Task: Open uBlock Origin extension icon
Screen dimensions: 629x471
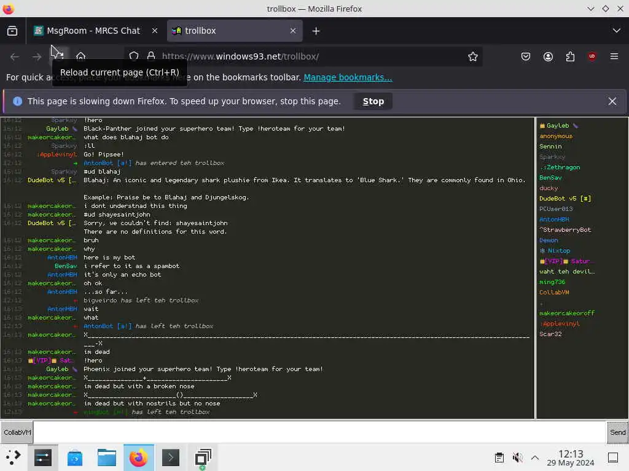Action: [x=592, y=56]
